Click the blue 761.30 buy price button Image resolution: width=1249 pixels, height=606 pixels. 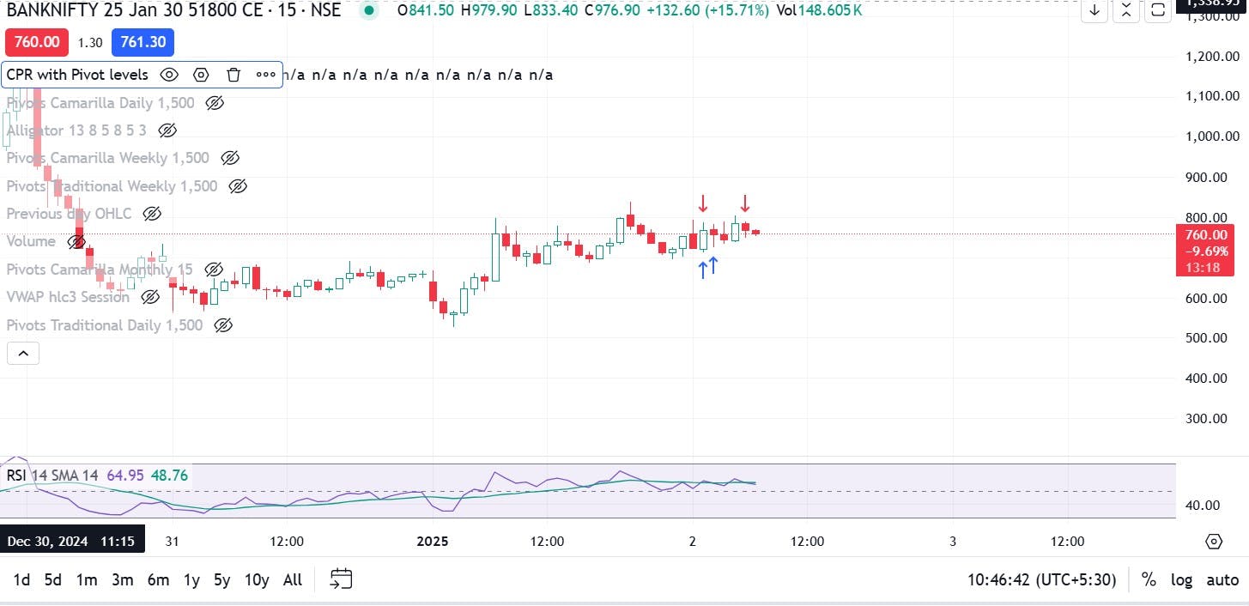[142, 42]
